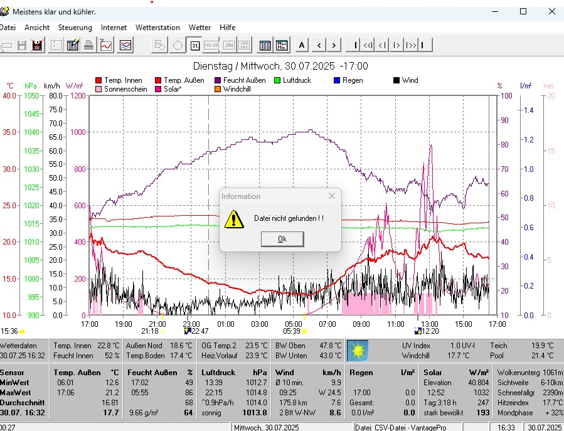Open the Steuerung menu
The height and width of the screenshot is (431, 564).
(75, 28)
